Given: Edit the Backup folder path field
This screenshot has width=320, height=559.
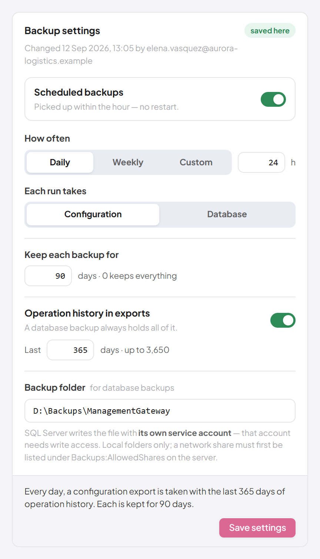Looking at the screenshot, I should 160,411.
